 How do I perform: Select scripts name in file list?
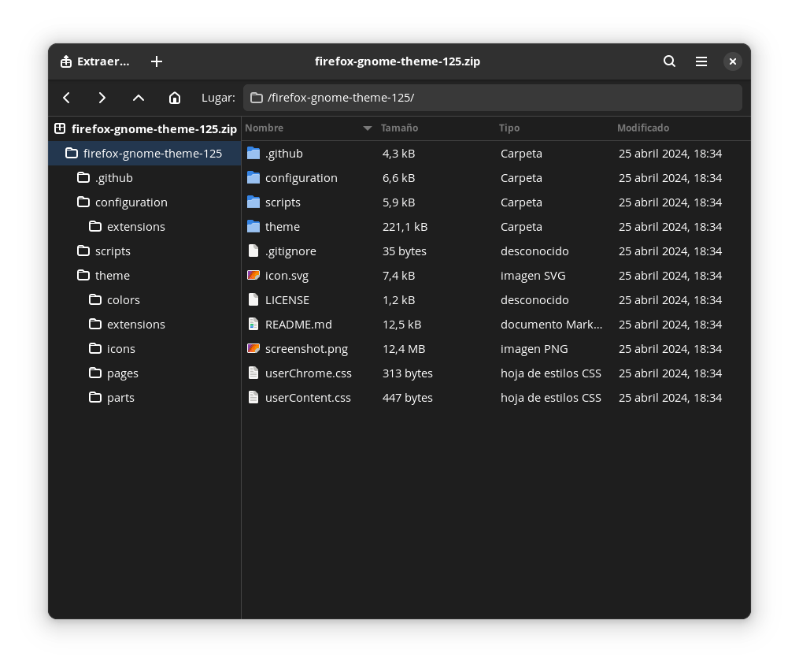pyautogui.click(x=283, y=202)
